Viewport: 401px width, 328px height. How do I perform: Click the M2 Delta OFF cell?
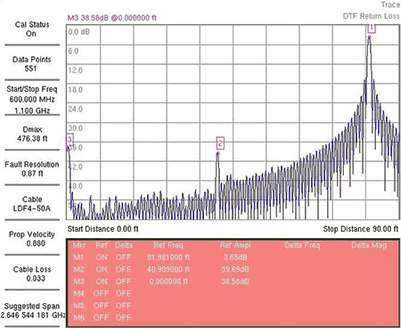click(123, 269)
